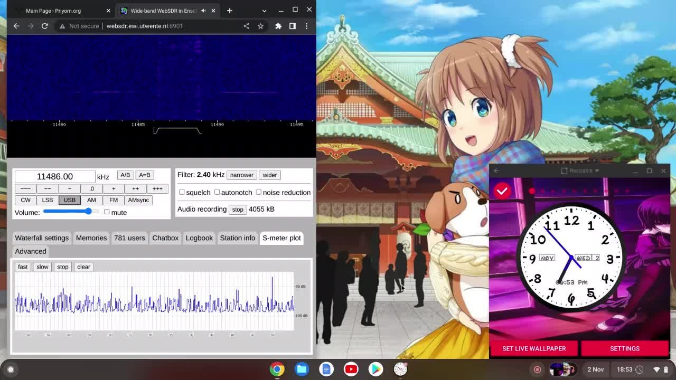Click the Not secure warning icon

pos(62,26)
